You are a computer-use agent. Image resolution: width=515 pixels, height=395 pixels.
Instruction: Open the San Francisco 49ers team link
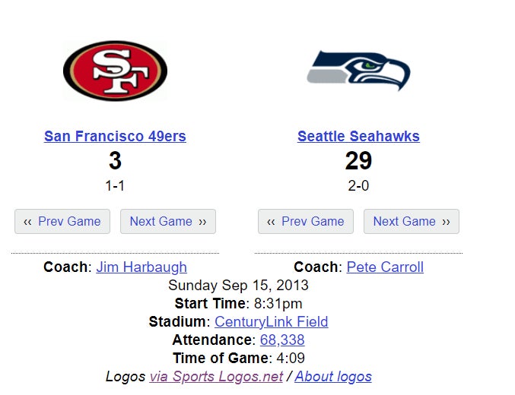115,137
